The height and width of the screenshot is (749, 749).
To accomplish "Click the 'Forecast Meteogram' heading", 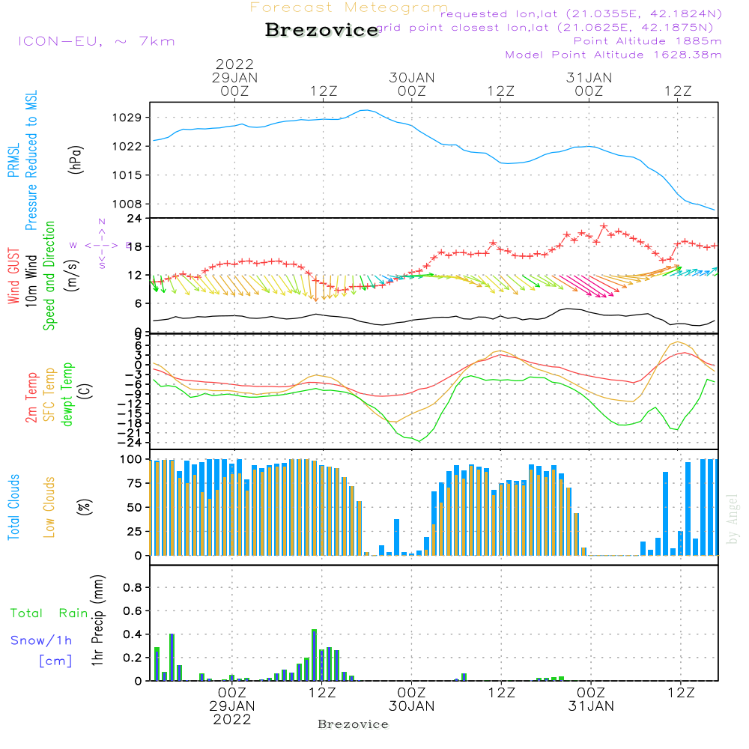I will pyautogui.click(x=349, y=8).
